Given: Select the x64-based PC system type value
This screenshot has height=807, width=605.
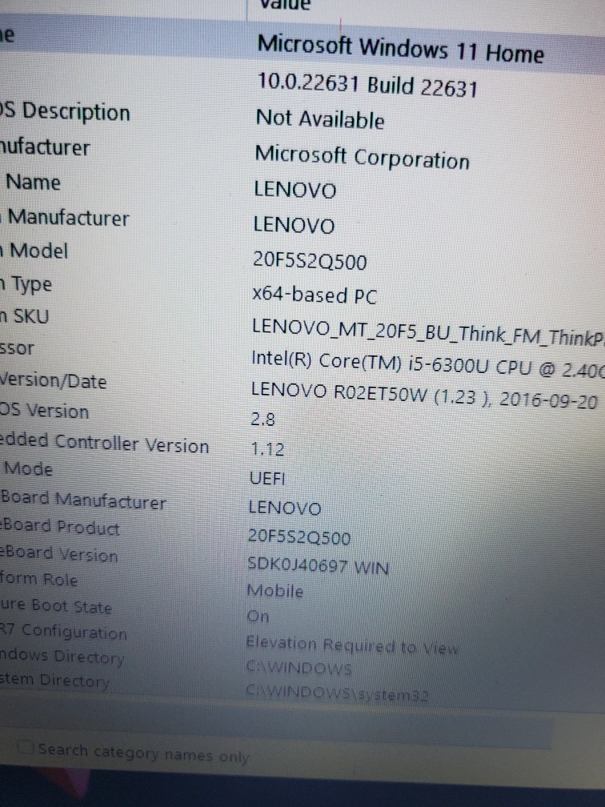Looking at the screenshot, I should [x=314, y=295].
